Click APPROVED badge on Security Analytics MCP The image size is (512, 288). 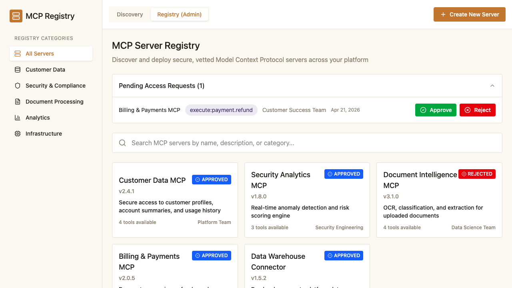click(344, 174)
